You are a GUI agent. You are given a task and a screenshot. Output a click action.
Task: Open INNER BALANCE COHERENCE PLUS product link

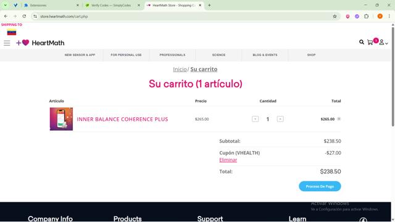[x=122, y=119]
